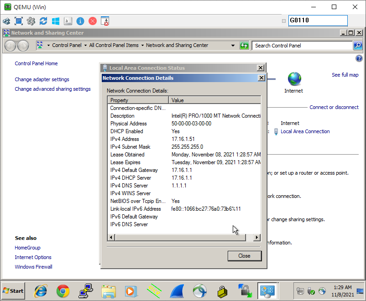Open Change adapter settings link
366x301 pixels.
(x=42, y=79)
